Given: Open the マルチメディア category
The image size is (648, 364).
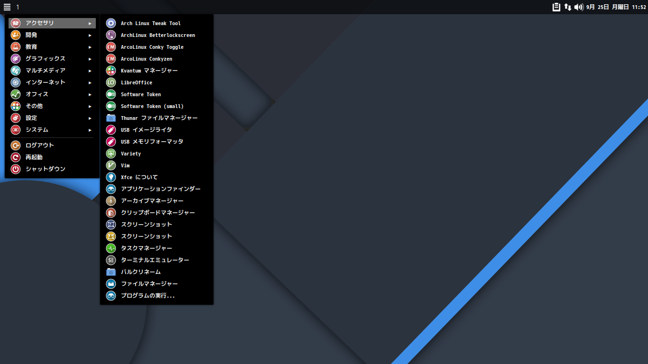Looking at the screenshot, I should [x=52, y=71].
